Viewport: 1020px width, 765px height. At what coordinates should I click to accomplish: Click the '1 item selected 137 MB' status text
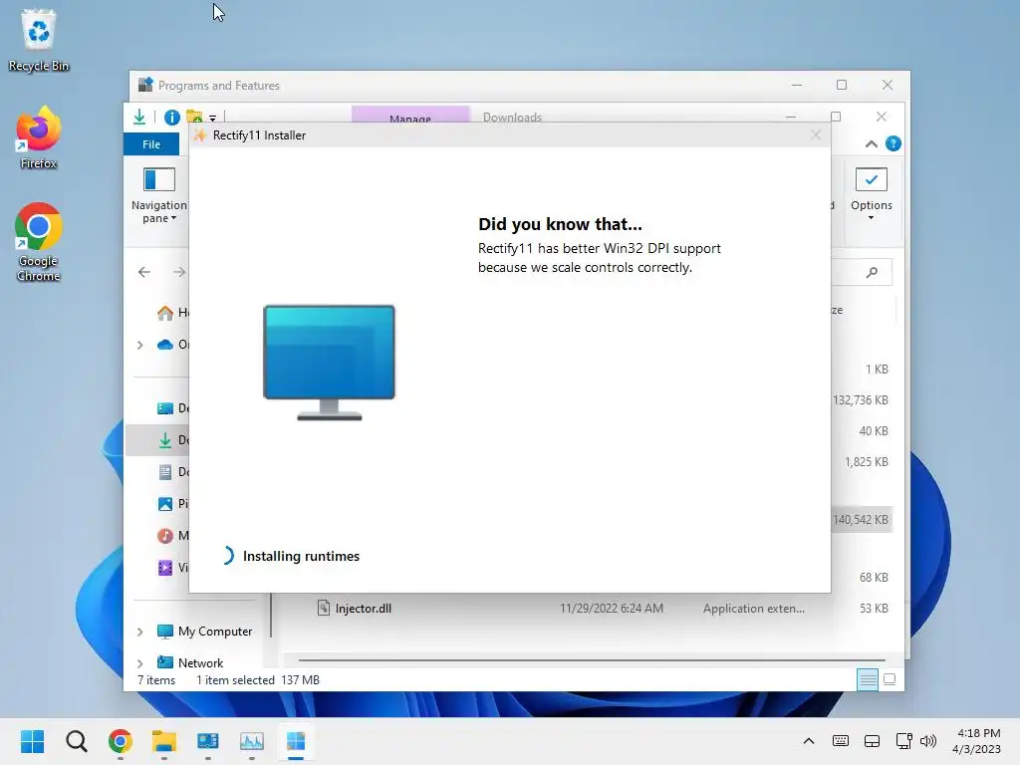258,679
